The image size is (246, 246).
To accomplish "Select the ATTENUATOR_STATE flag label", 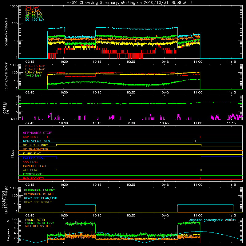I will click(x=37, y=133).
